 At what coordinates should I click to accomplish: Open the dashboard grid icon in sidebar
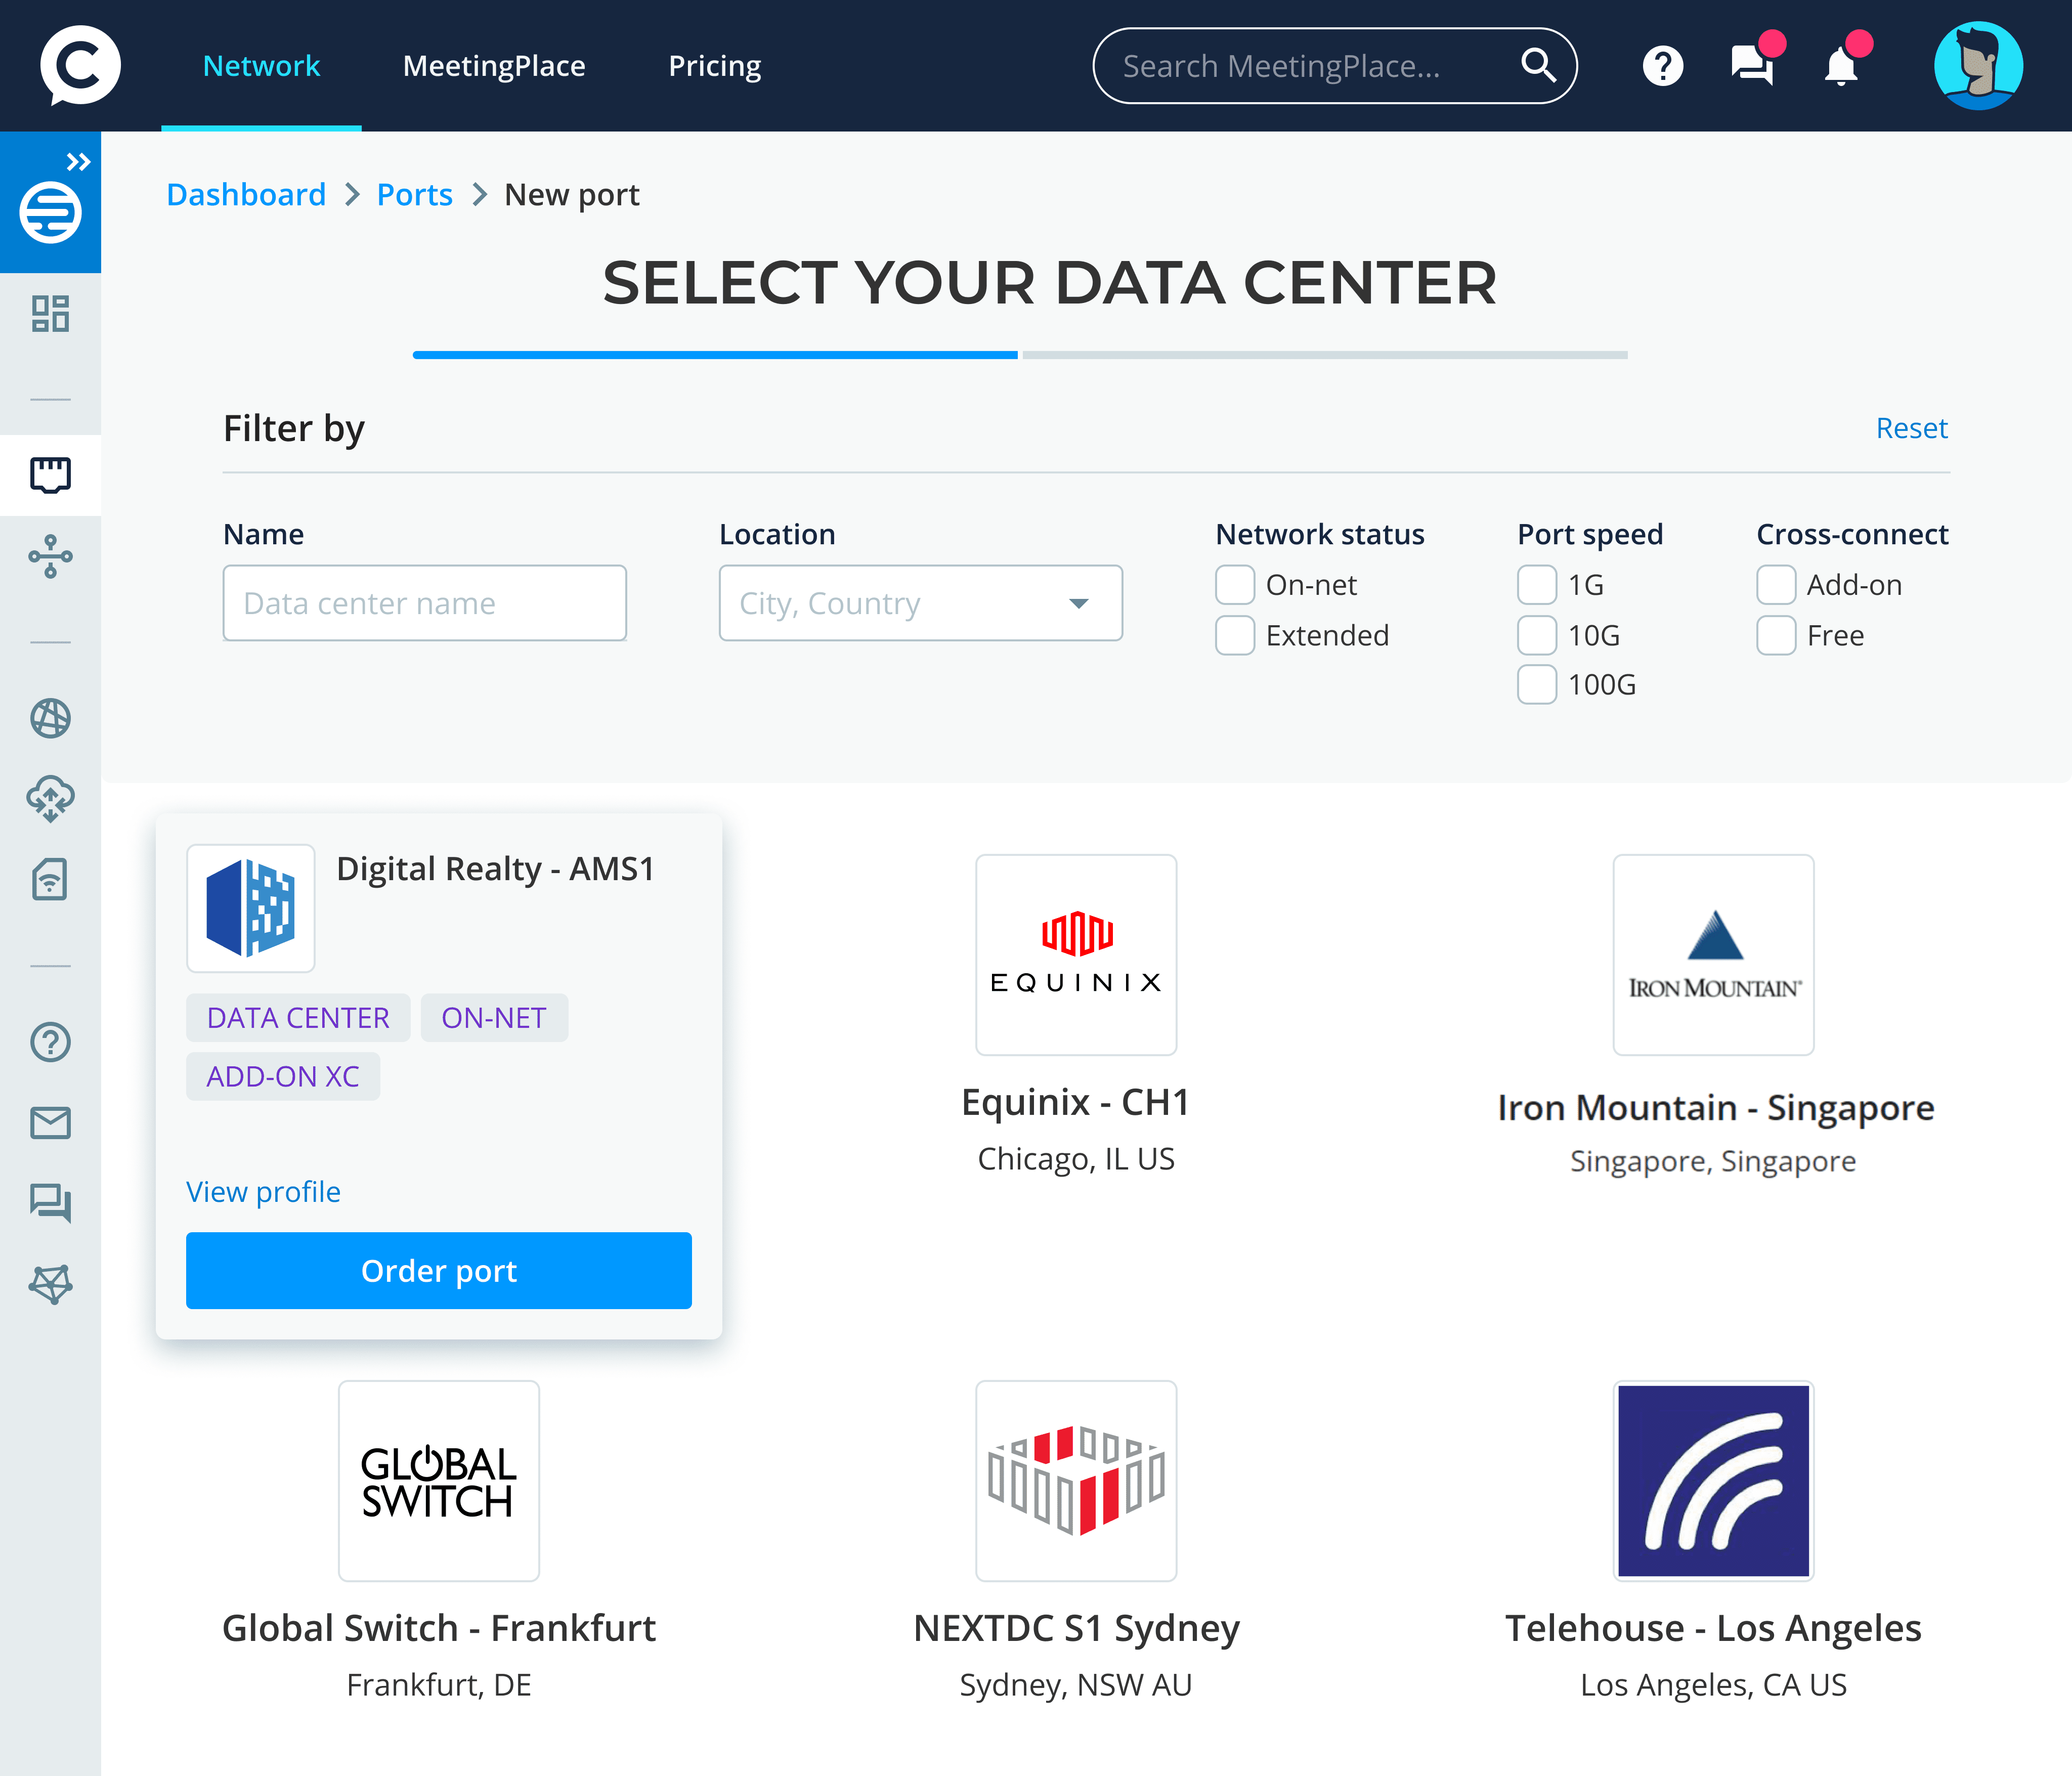point(50,314)
